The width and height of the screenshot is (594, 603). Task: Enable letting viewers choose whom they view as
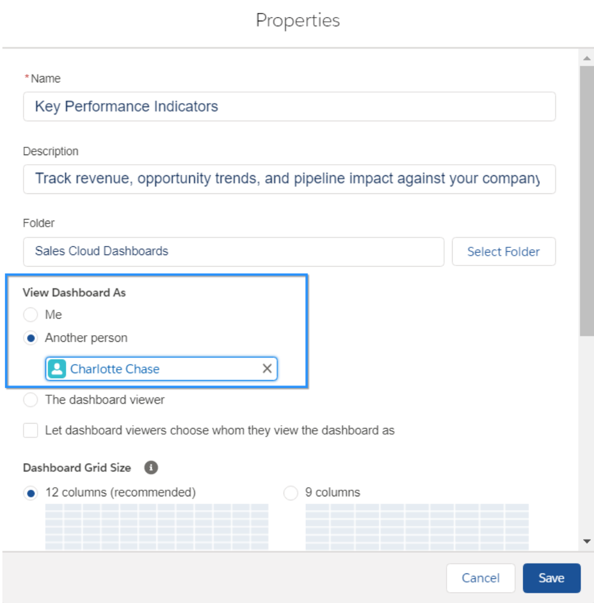point(30,430)
